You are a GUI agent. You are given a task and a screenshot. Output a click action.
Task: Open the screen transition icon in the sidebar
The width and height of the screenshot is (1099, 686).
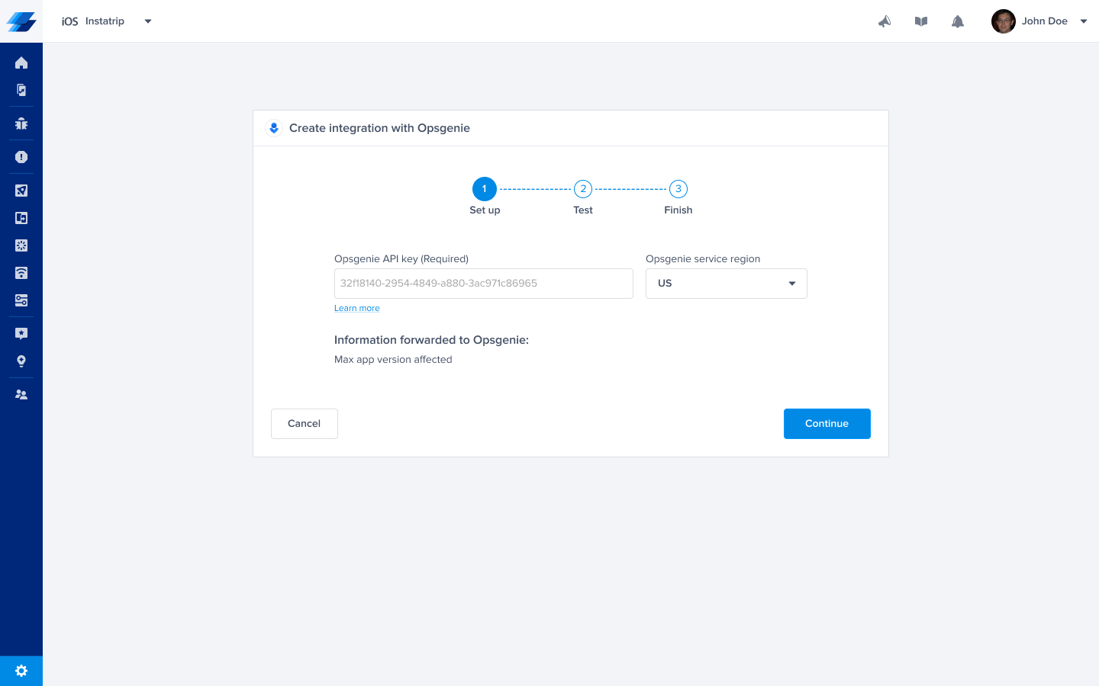[21, 218]
